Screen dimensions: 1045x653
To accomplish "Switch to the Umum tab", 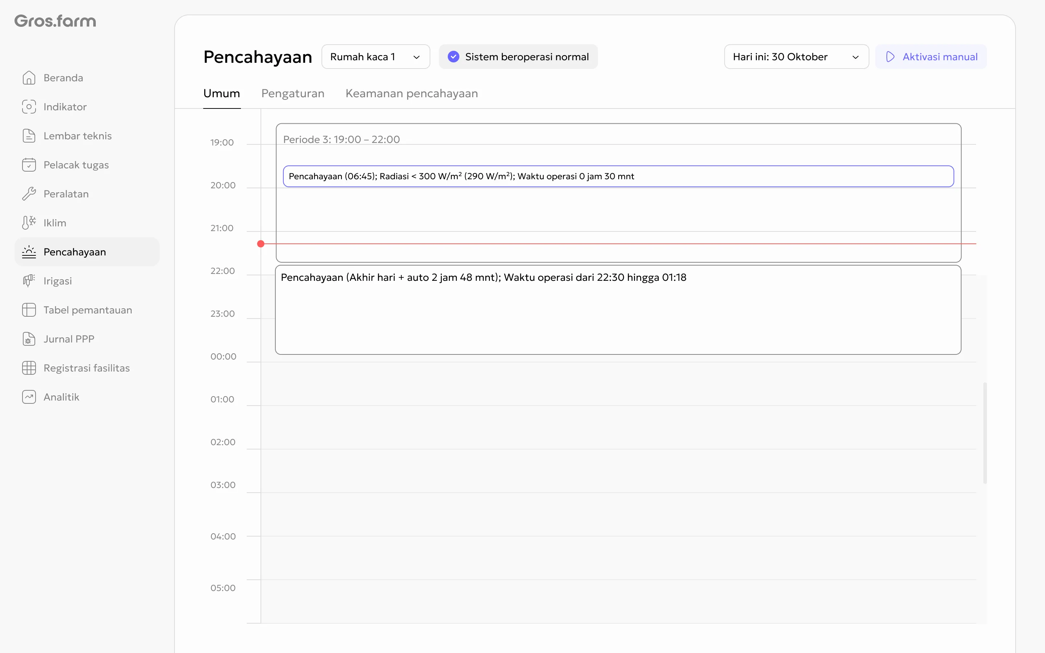I will pos(222,93).
